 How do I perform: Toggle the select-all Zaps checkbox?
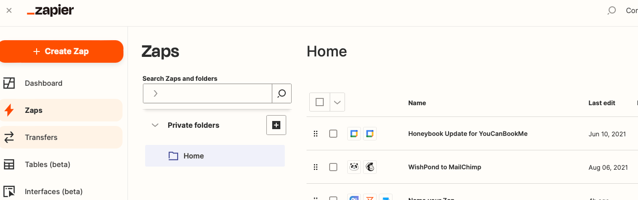[320, 102]
